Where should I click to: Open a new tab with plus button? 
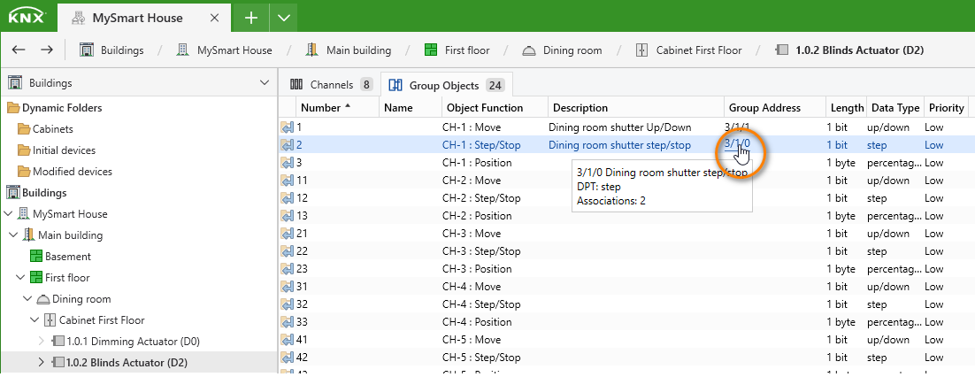point(251,18)
